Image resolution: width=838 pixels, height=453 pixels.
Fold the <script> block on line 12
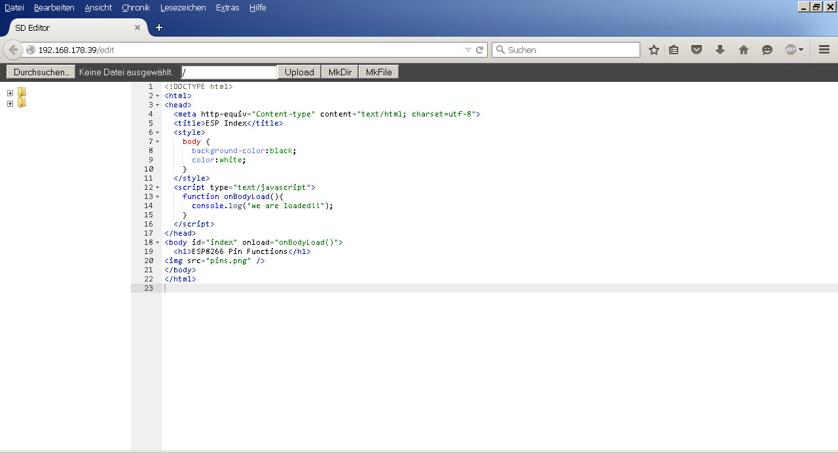pyautogui.click(x=158, y=188)
